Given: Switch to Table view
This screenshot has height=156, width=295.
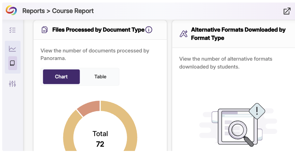Looking at the screenshot, I should [100, 77].
